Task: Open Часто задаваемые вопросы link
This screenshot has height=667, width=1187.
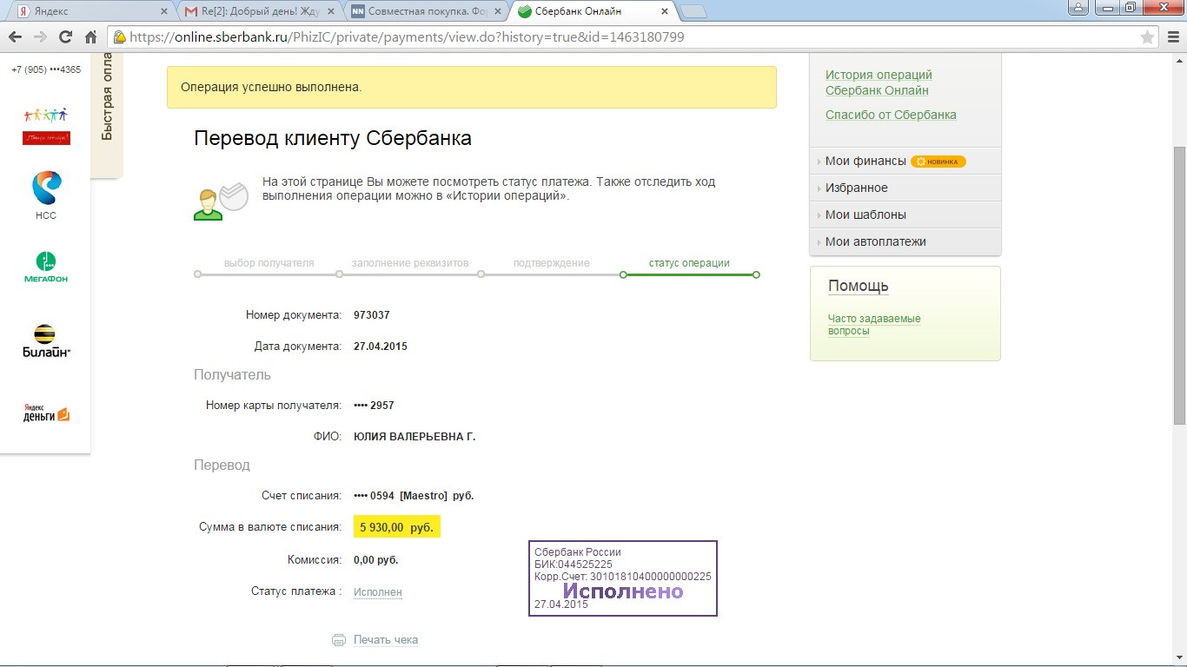Action: (874, 325)
